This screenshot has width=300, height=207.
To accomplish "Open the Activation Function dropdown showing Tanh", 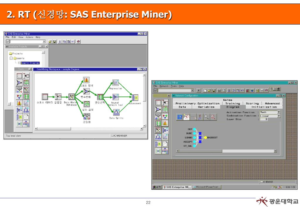I will tap(279, 112).
